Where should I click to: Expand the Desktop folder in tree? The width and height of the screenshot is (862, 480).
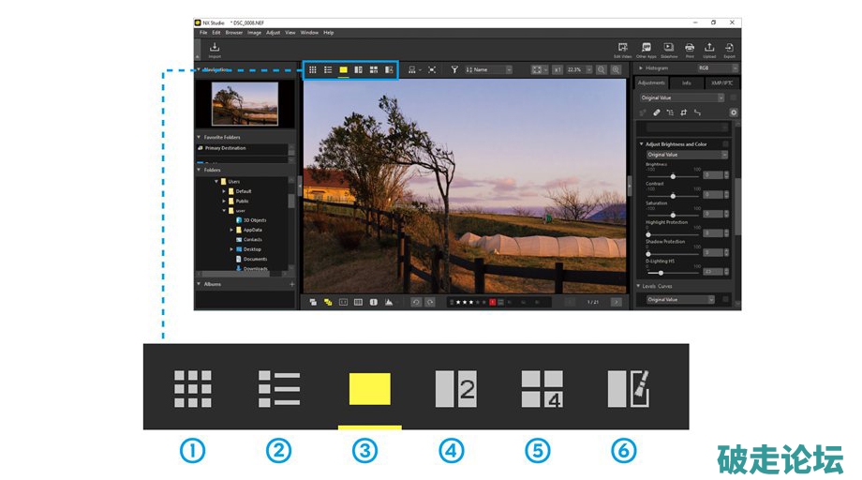coord(231,249)
